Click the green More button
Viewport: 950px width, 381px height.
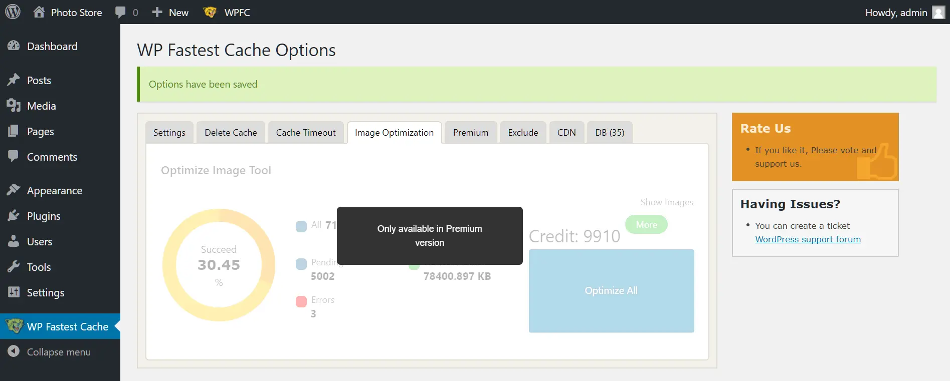(646, 225)
